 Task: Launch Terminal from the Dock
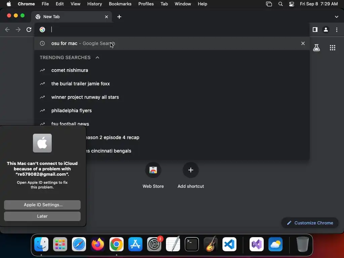point(192,244)
